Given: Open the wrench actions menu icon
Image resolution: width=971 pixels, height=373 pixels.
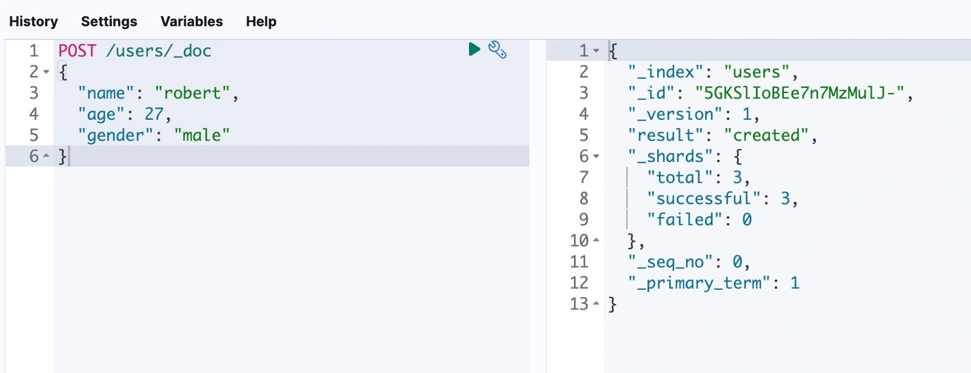Looking at the screenshot, I should tap(497, 50).
